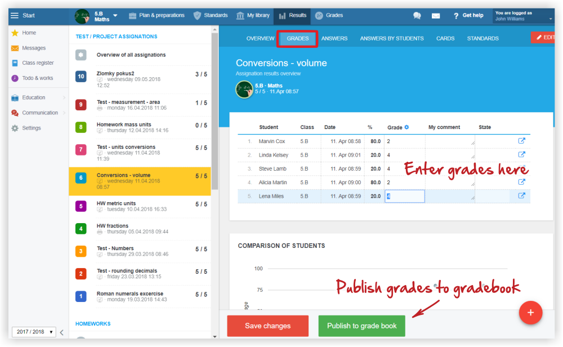Expand the Communication sidebar section
Viewport: 563px width, 347px height.
[38, 113]
